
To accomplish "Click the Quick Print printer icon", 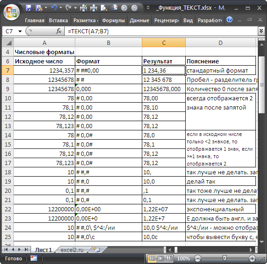I will pyautogui.click(x=93, y=8).
